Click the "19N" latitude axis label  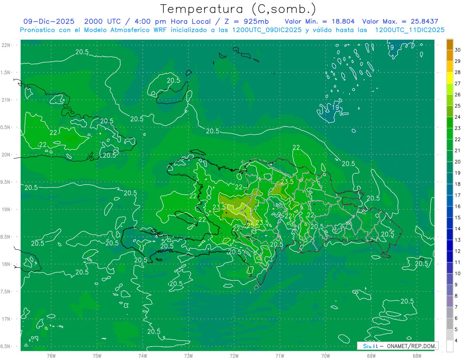(x=7, y=209)
